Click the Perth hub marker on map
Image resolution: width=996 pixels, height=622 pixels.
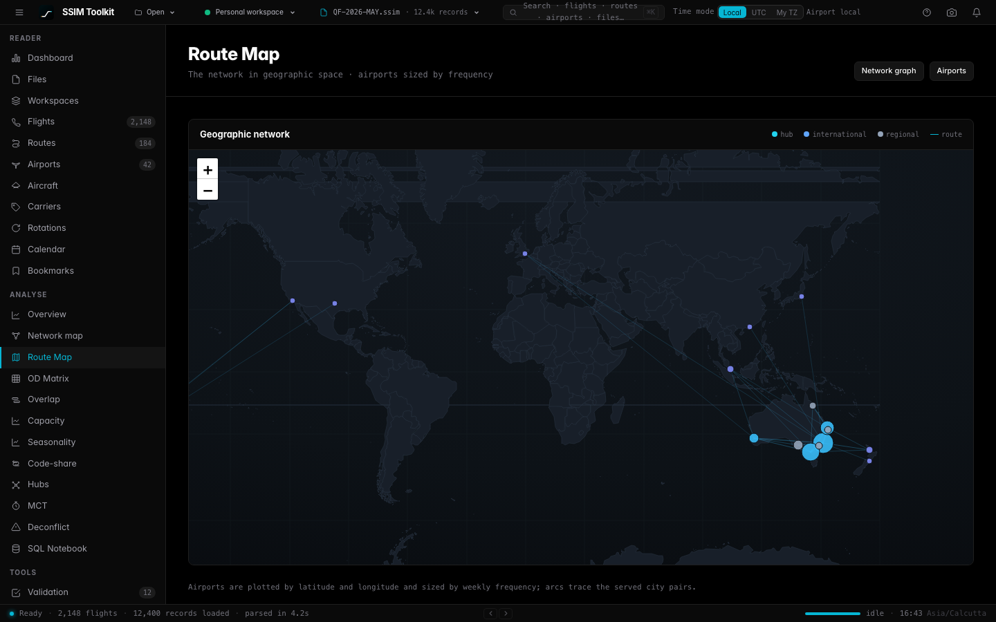click(754, 438)
